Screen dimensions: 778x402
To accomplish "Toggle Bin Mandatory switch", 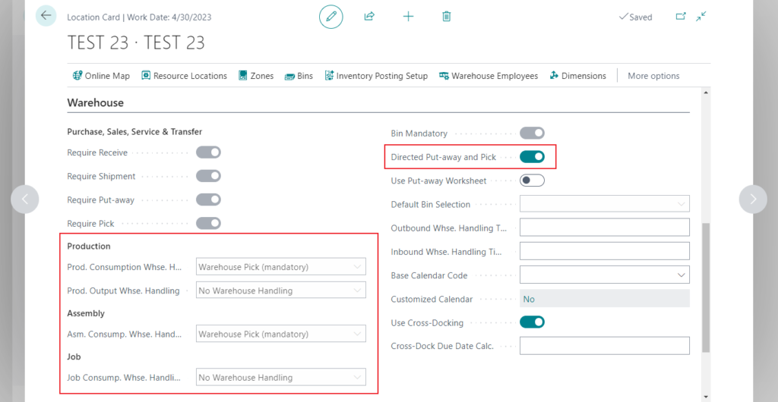I will (x=532, y=133).
